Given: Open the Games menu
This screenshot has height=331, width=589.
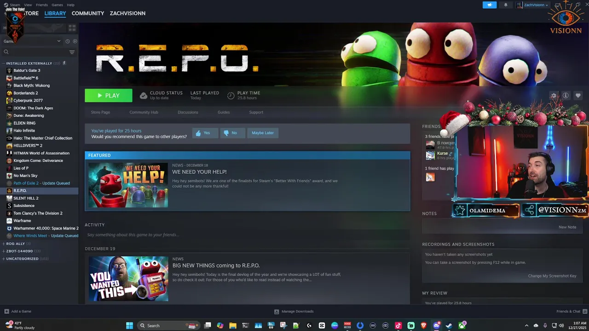Looking at the screenshot, I should coord(57,5).
